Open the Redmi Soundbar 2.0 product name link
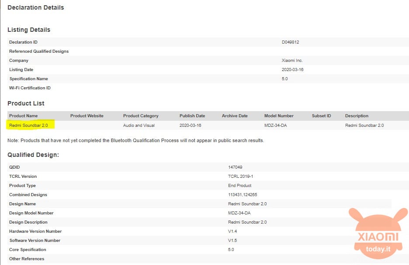This screenshot has height=265, width=409. pos(28,126)
